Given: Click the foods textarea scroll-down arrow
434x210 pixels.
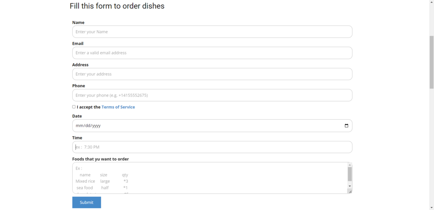Looking at the screenshot, I should click(350, 186).
